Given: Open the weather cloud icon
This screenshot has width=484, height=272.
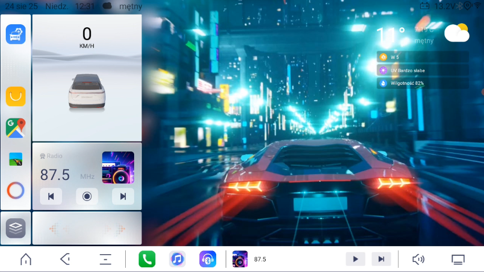Looking at the screenshot, I should (x=457, y=33).
